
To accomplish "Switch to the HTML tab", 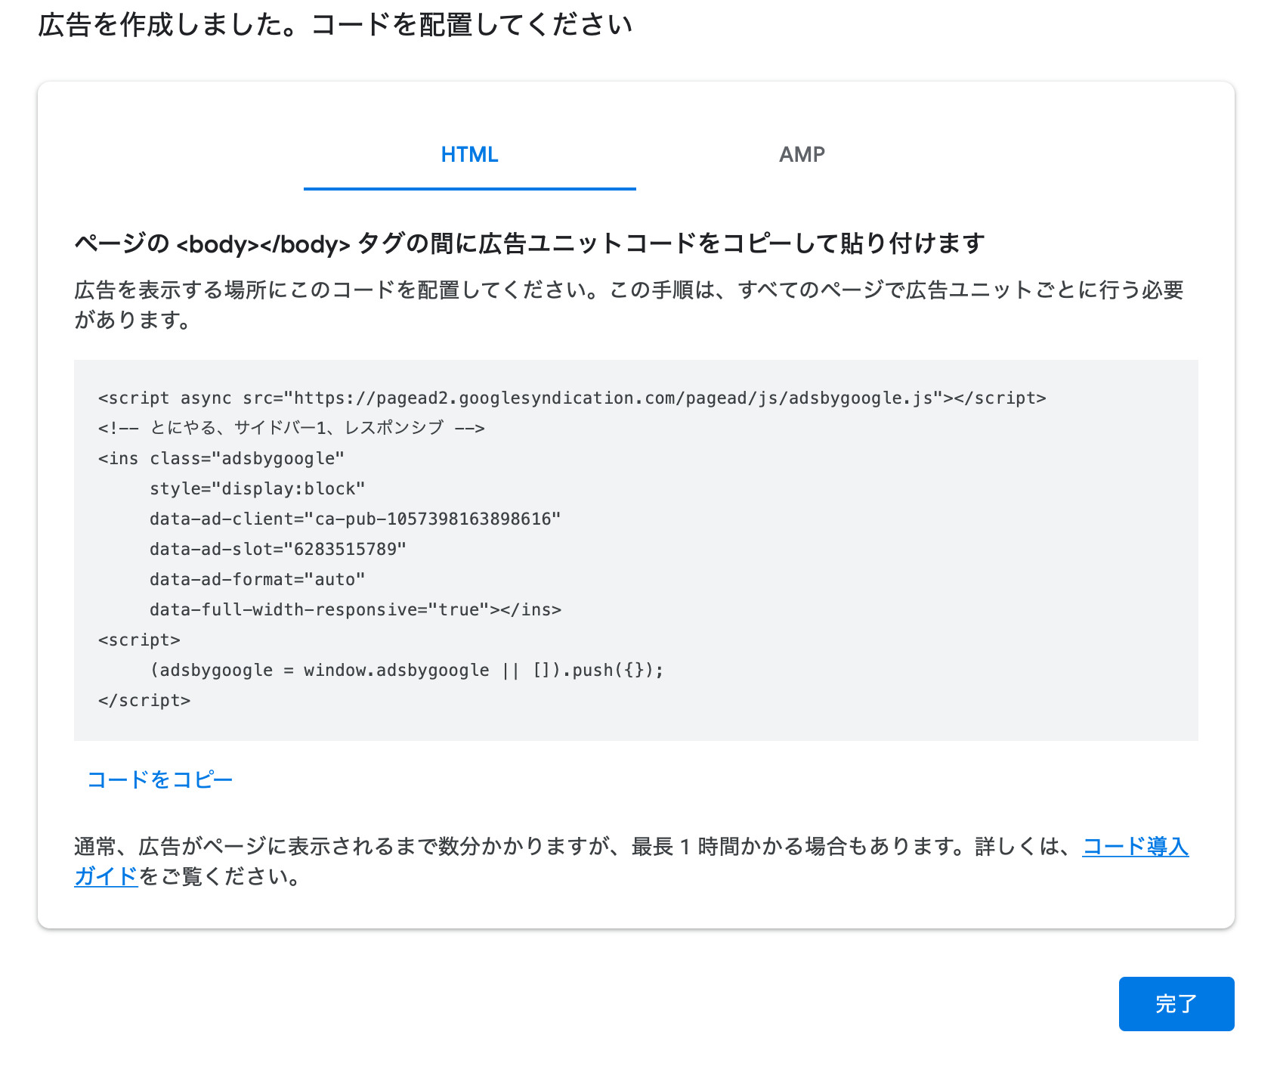I will tap(469, 154).
